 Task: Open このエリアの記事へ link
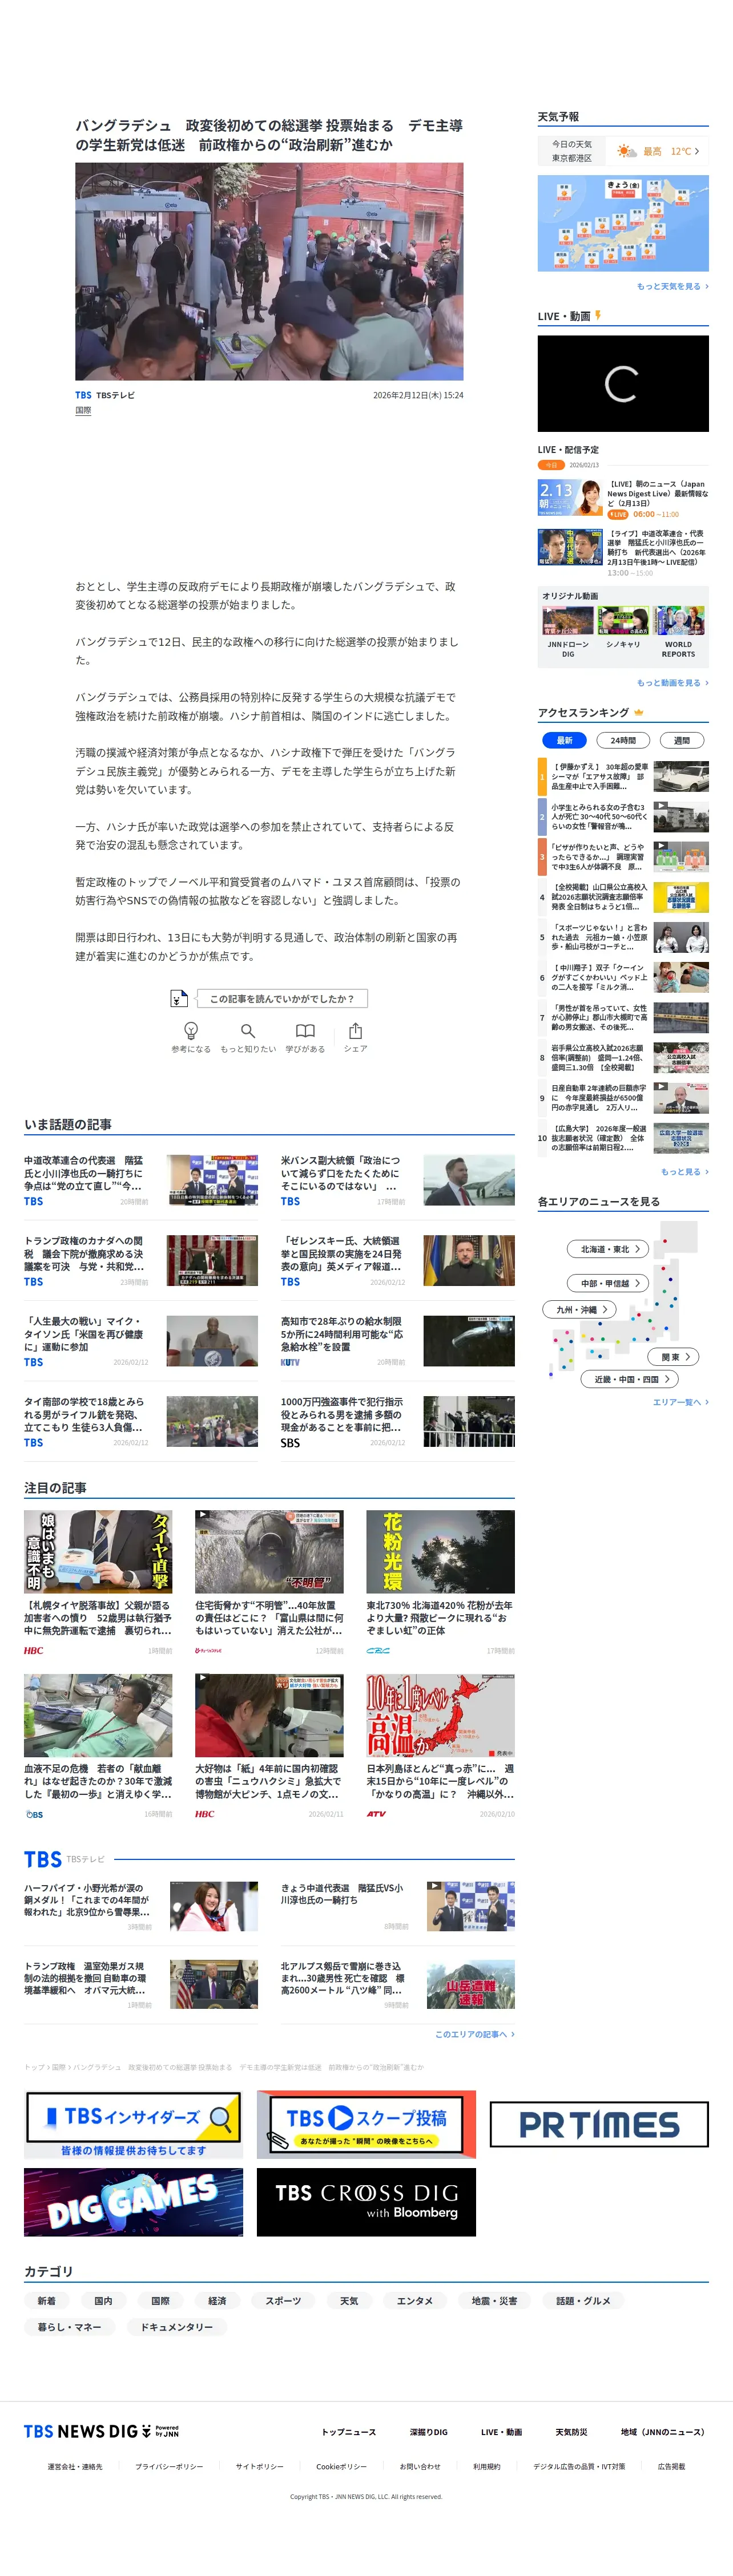click(474, 2034)
